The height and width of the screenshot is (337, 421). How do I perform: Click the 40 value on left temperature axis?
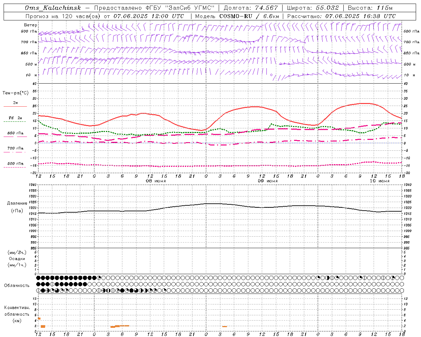tap(35, 84)
